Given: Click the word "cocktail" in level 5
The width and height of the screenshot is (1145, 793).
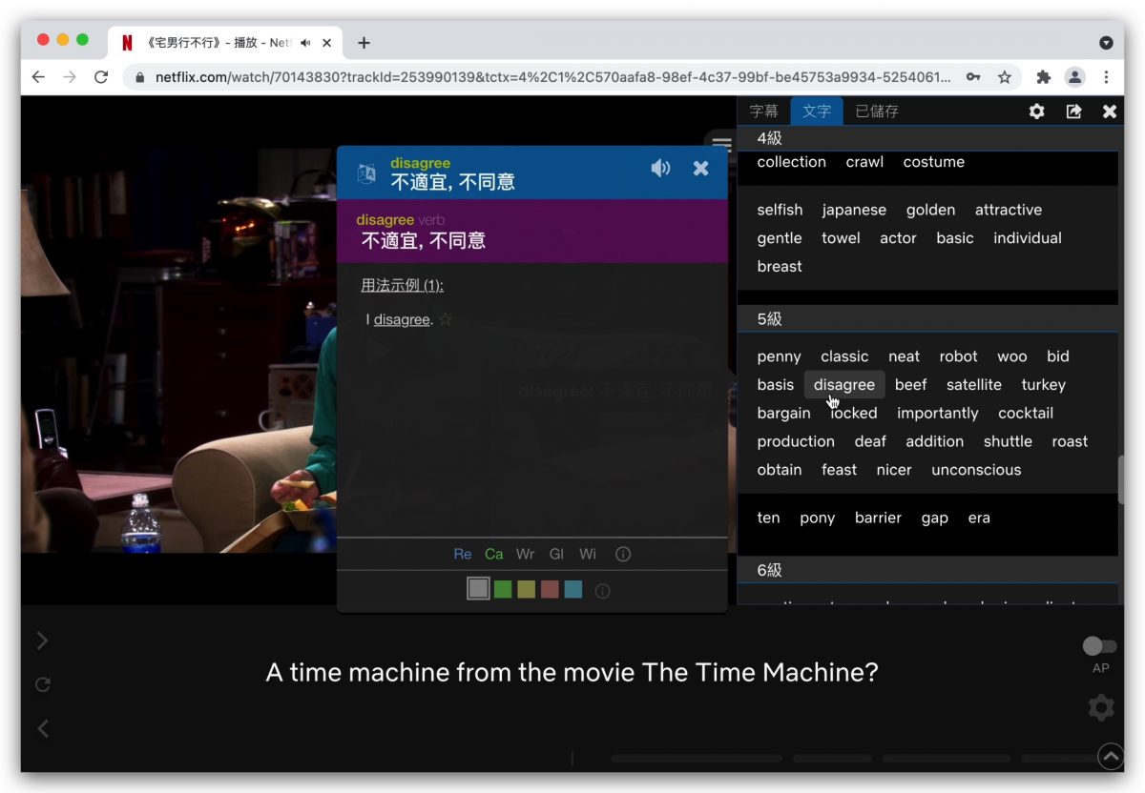Looking at the screenshot, I should pyautogui.click(x=1026, y=414).
